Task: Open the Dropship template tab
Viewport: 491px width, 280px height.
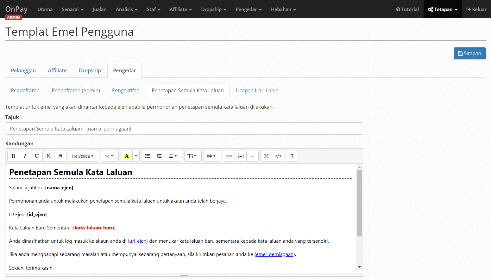Action: tap(90, 70)
